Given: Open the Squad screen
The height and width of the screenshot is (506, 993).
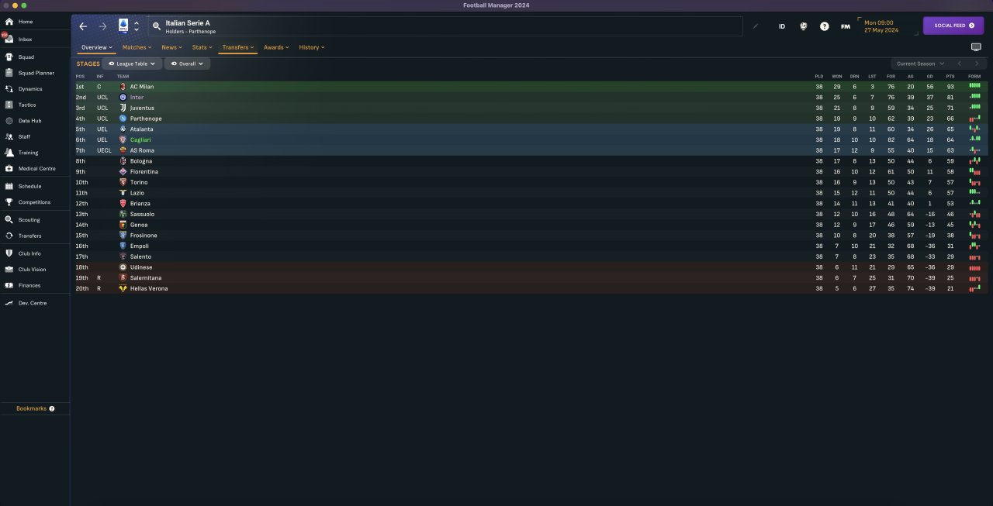Looking at the screenshot, I should (26, 57).
